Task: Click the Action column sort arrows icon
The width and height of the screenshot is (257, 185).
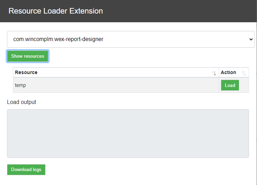Action: 244,73
